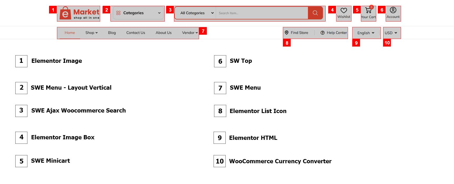Open the USD currency dropdown

pos(391,33)
